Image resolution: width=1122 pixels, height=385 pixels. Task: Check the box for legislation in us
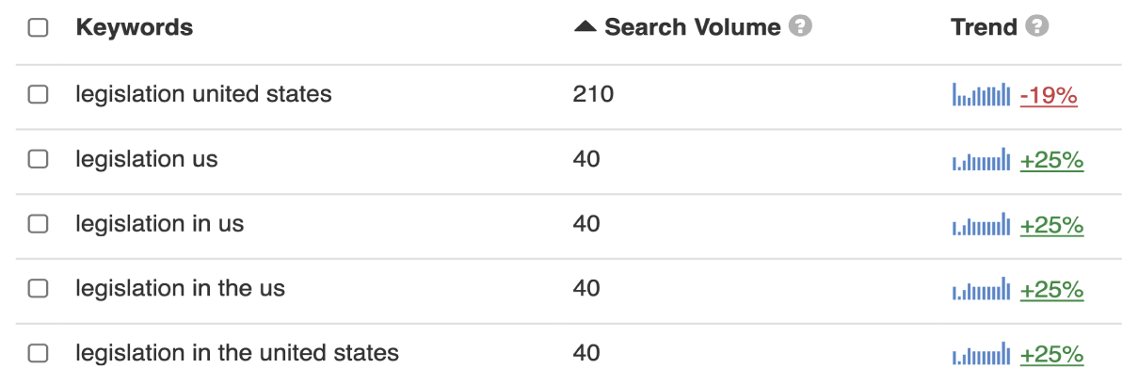(38, 224)
